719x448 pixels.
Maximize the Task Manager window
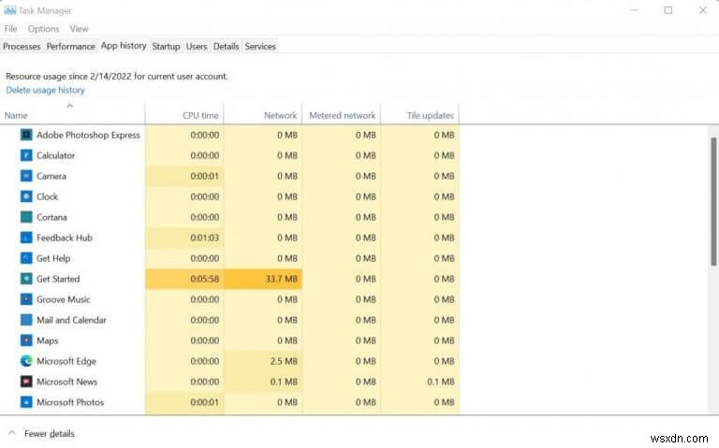668,10
